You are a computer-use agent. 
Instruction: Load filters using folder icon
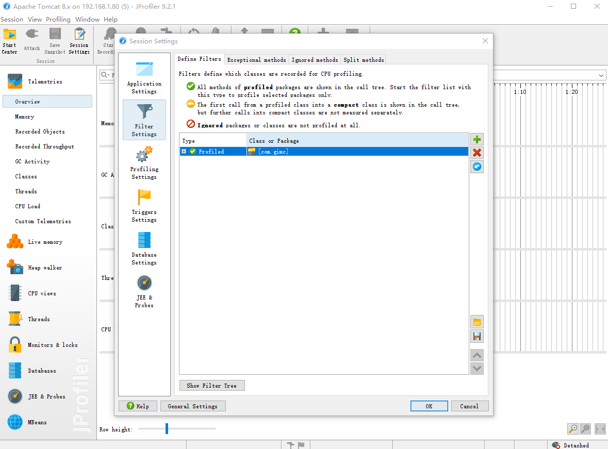[x=477, y=322]
